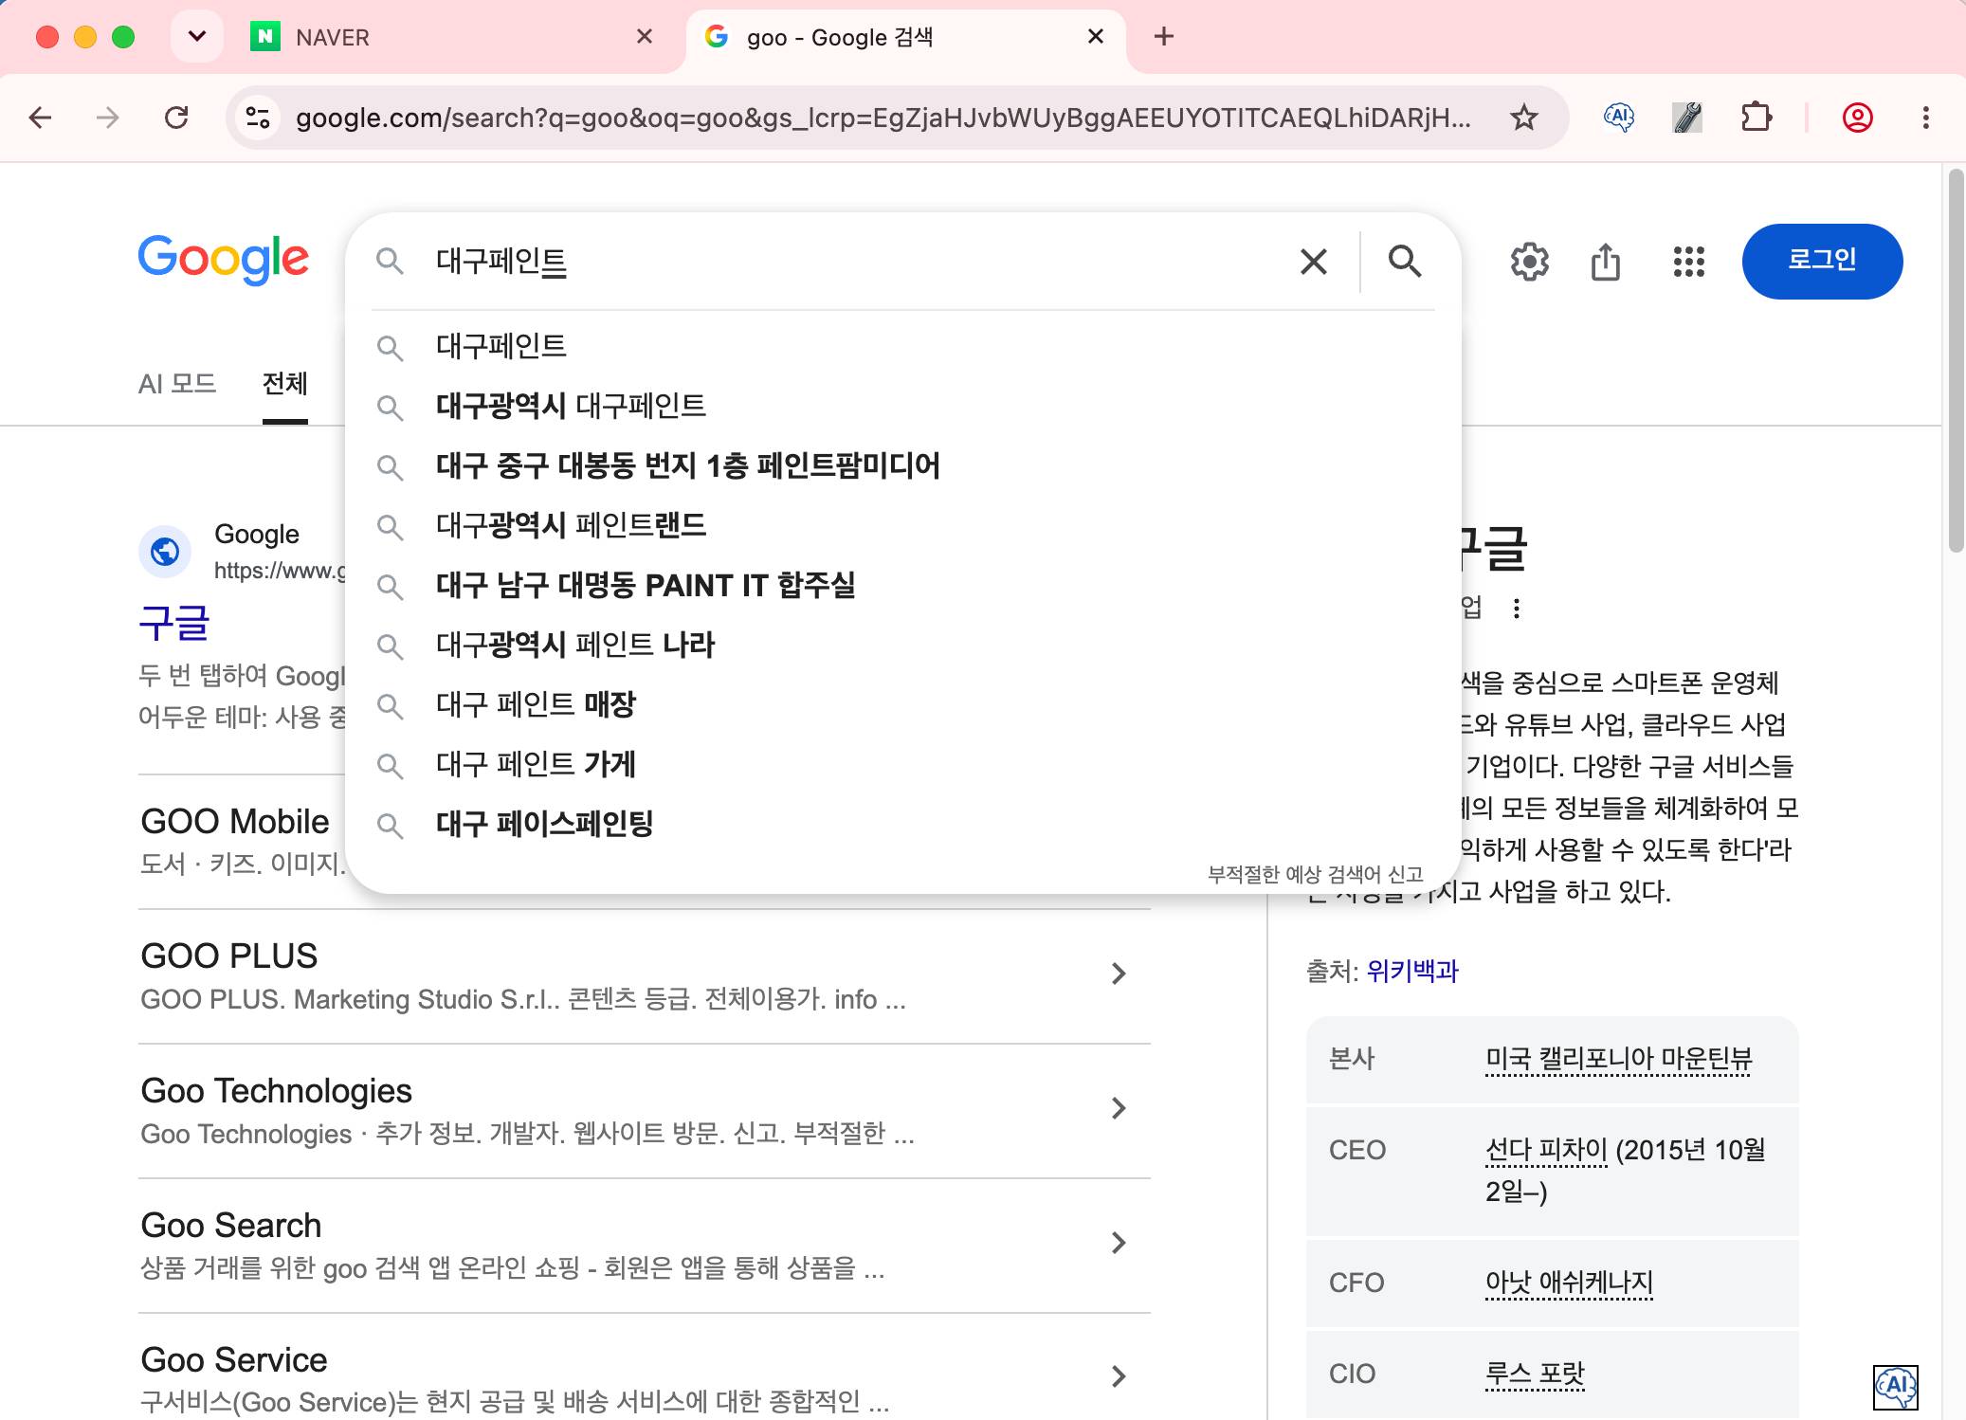Click 미국 캘리포니아 마운틴뷰 headquarters link
The image size is (1966, 1420).
[x=1619, y=1059]
